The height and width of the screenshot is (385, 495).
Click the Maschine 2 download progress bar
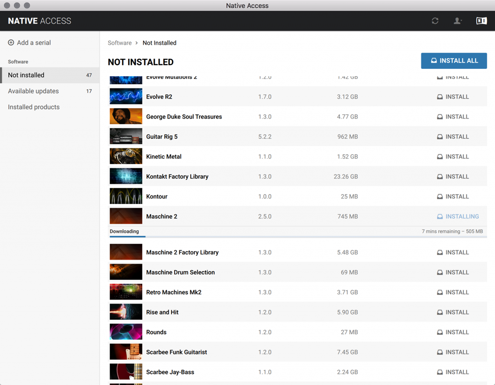[298, 237]
